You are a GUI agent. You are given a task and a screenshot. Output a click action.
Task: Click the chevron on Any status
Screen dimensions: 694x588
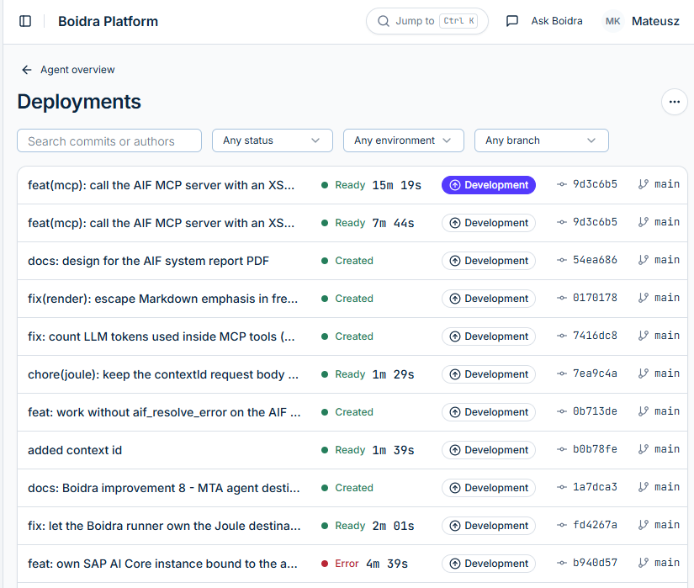[315, 140]
